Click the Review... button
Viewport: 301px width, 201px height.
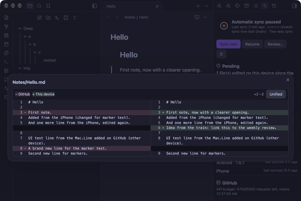(275, 44)
